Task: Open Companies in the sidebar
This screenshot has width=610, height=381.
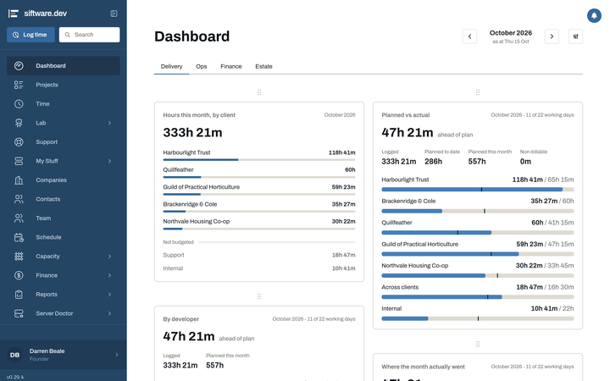Action: (64, 180)
